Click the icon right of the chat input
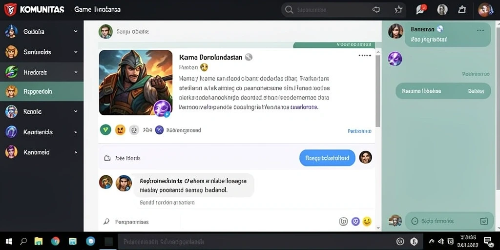Image resolution: width=500 pixels, height=250 pixels. (484, 221)
